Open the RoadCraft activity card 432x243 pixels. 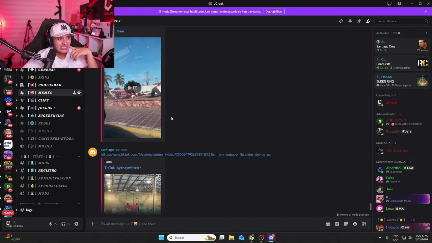point(402,63)
